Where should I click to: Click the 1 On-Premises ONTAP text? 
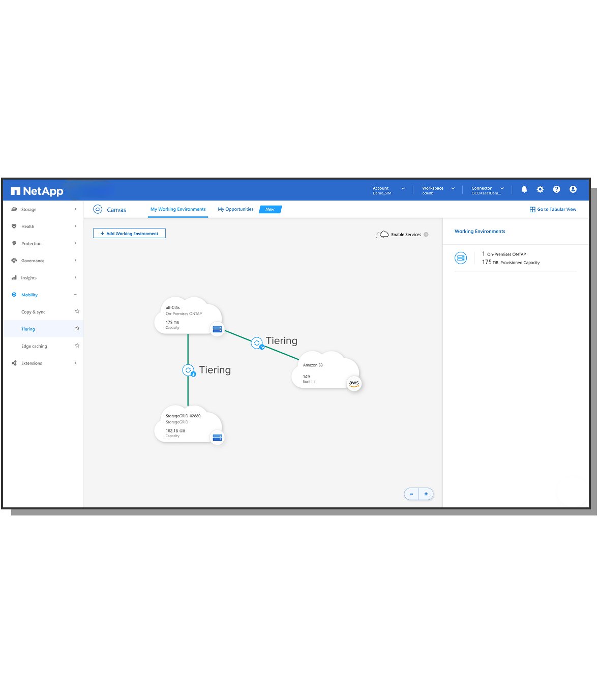(x=504, y=254)
